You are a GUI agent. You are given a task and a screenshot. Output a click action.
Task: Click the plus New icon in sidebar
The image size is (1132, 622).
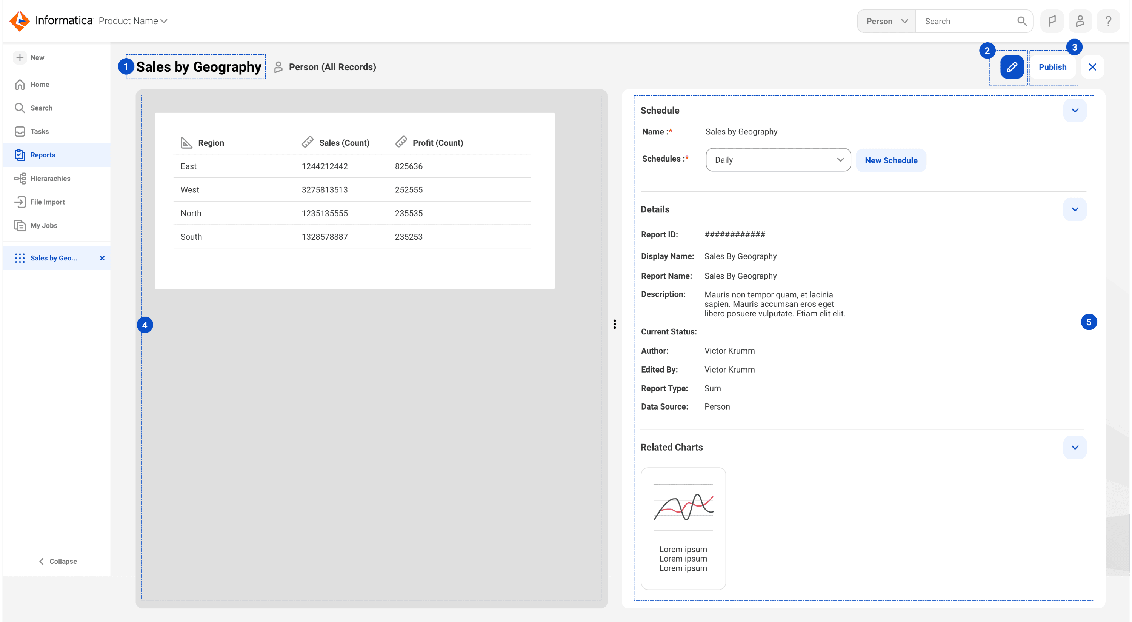[x=20, y=58]
